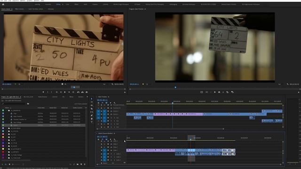The width and height of the screenshot is (301, 169).
Task: Click Mark In in Source monitor
Action: click(48, 92)
